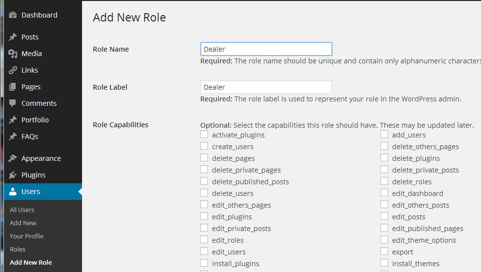The height and width of the screenshot is (272, 481).
Task: Tick the edit_roles checkbox
Action: tap(204, 240)
